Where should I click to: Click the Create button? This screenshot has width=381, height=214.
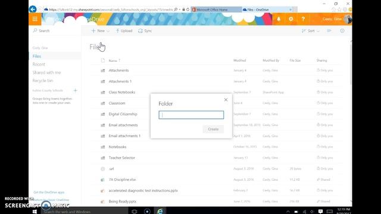(x=213, y=129)
